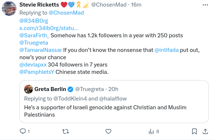
Task: Click the share upload icon
Action: click(x=205, y=132)
